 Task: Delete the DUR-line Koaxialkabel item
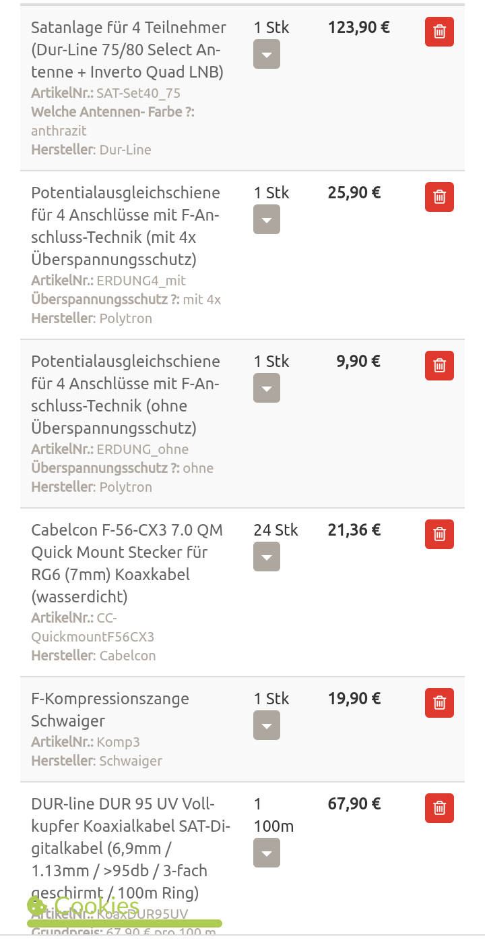[439, 808]
